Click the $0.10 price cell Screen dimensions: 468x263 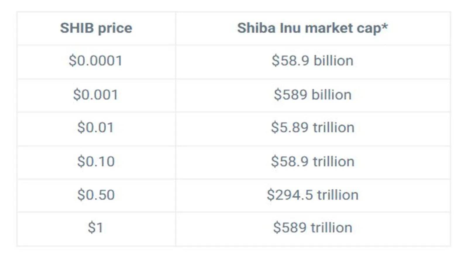tap(96, 162)
